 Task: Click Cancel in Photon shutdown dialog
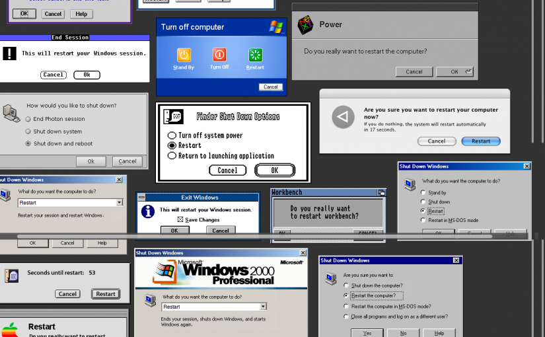pyautogui.click(x=127, y=161)
